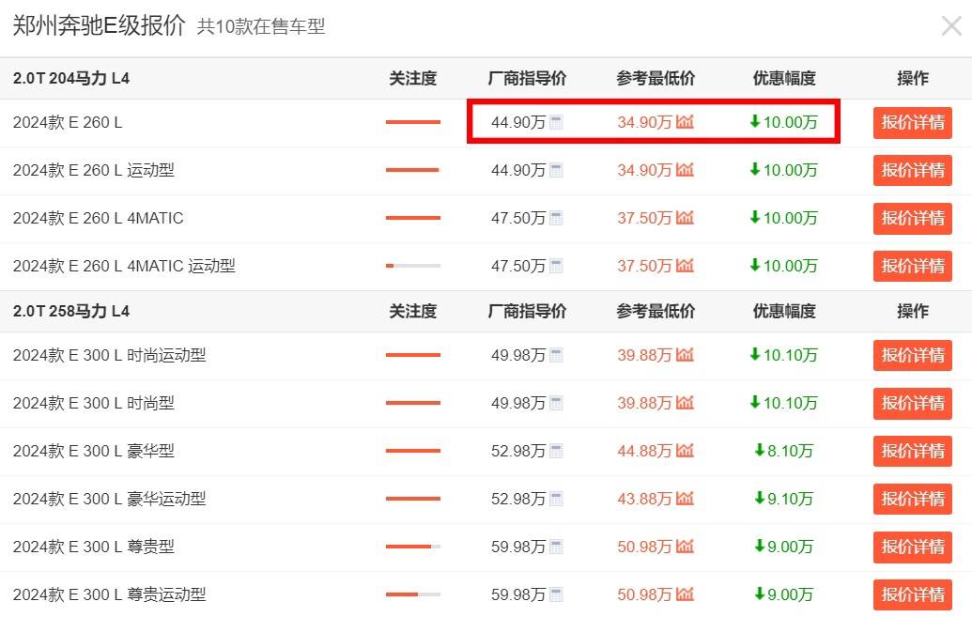Image resolution: width=972 pixels, height=617 pixels.
Task: Click 报价详情 for E 300 L 时尚型
Action: (x=912, y=404)
